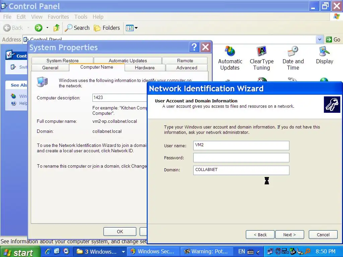The width and height of the screenshot is (343, 257).
Task: Click the Go button beside address bar
Action: click(x=333, y=39)
